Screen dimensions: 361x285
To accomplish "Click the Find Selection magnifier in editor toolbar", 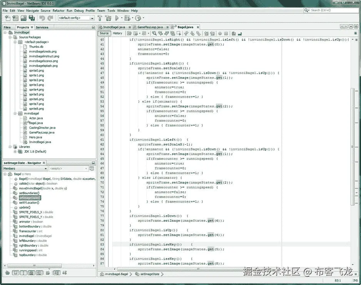I will pyautogui.click(x=154, y=33).
